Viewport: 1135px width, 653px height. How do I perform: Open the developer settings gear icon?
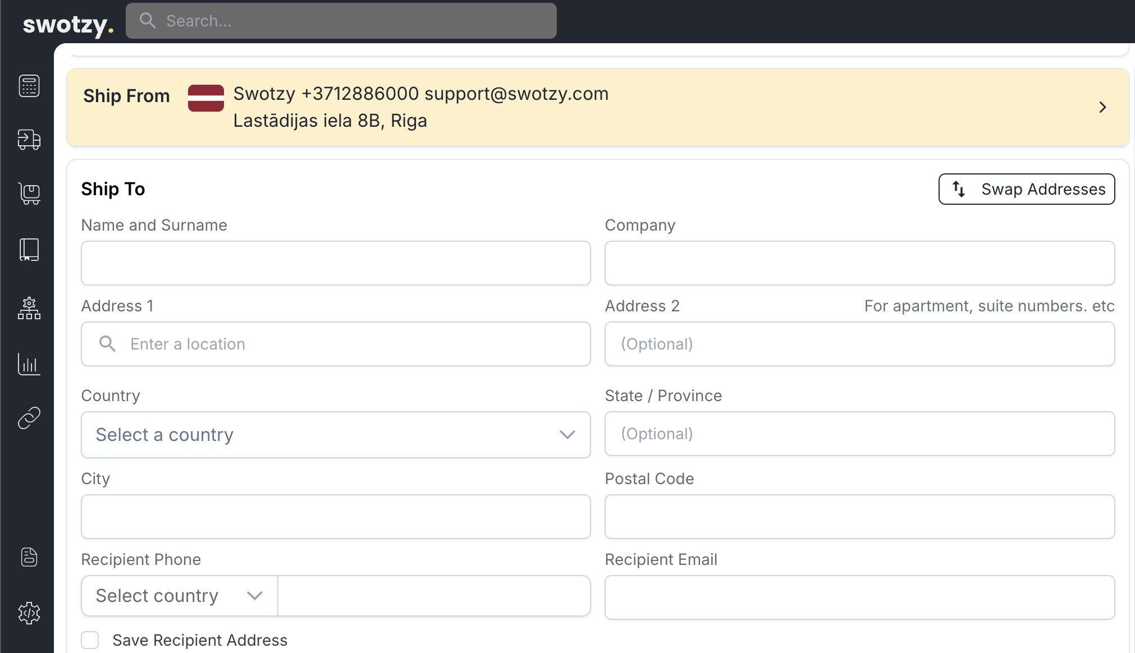click(x=29, y=613)
